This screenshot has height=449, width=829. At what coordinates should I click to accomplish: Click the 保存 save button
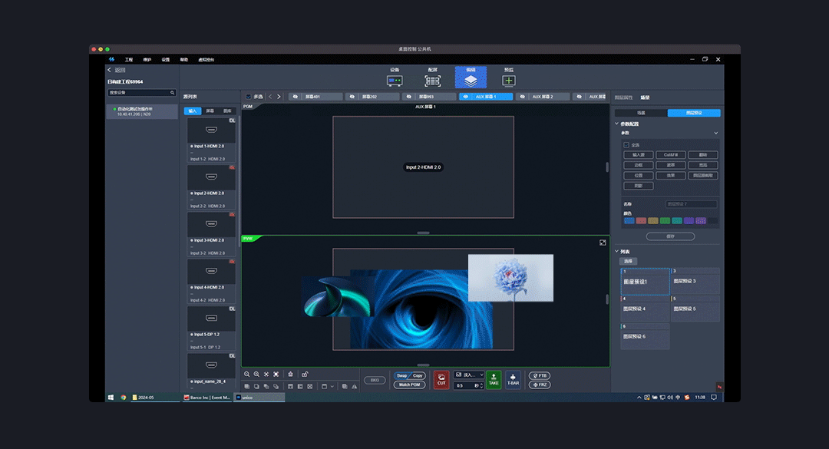pyautogui.click(x=670, y=236)
